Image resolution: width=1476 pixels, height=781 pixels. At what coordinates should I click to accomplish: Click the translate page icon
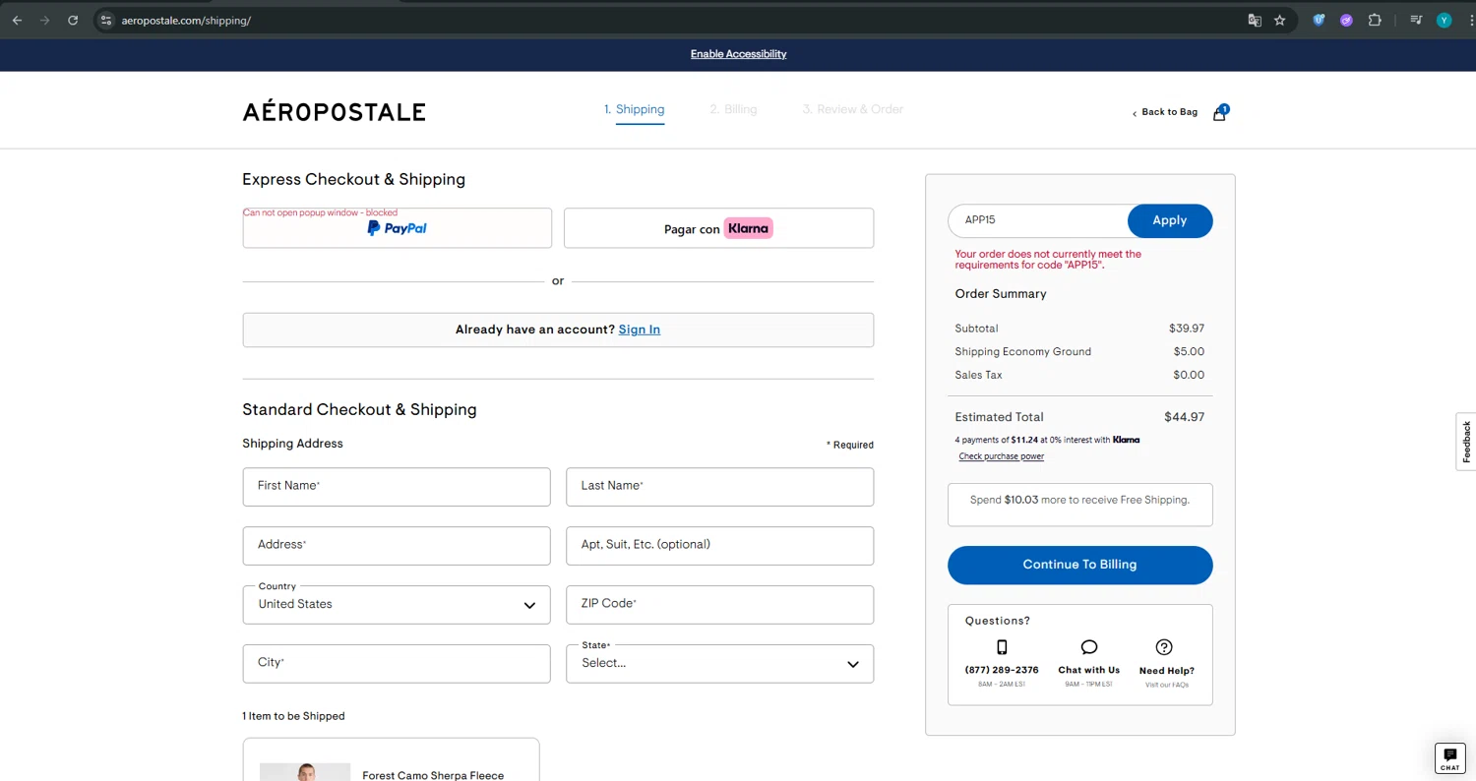1255,20
